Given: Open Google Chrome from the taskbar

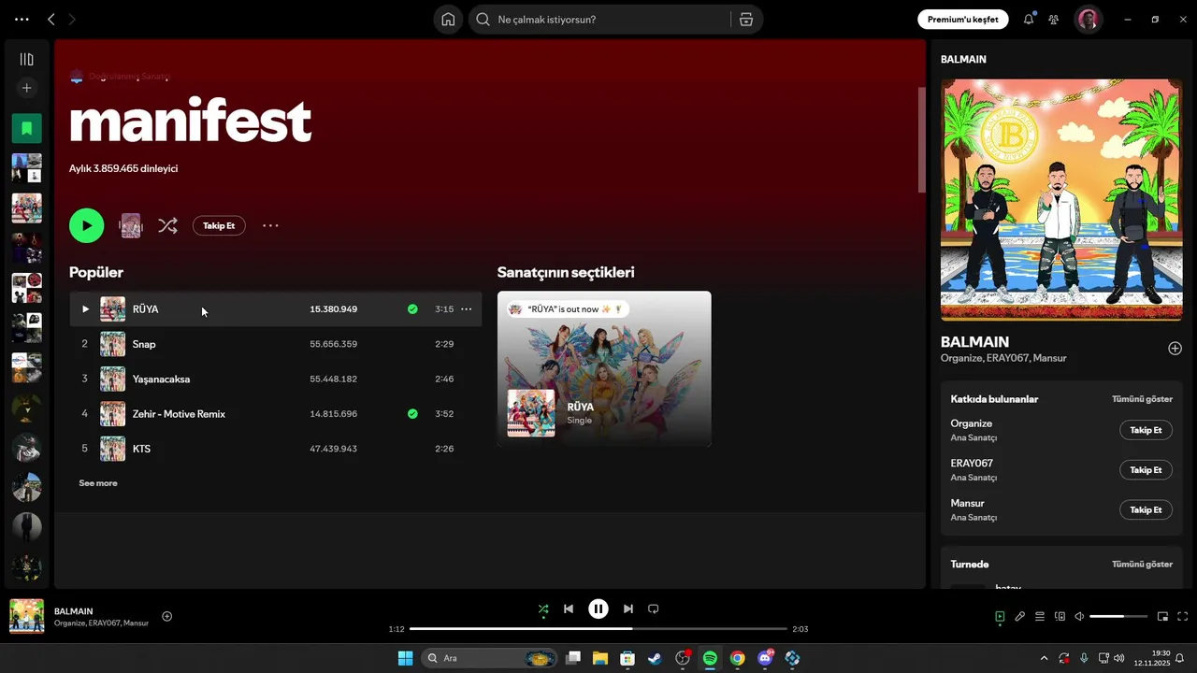Looking at the screenshot, I should click(x=738, y=658).
